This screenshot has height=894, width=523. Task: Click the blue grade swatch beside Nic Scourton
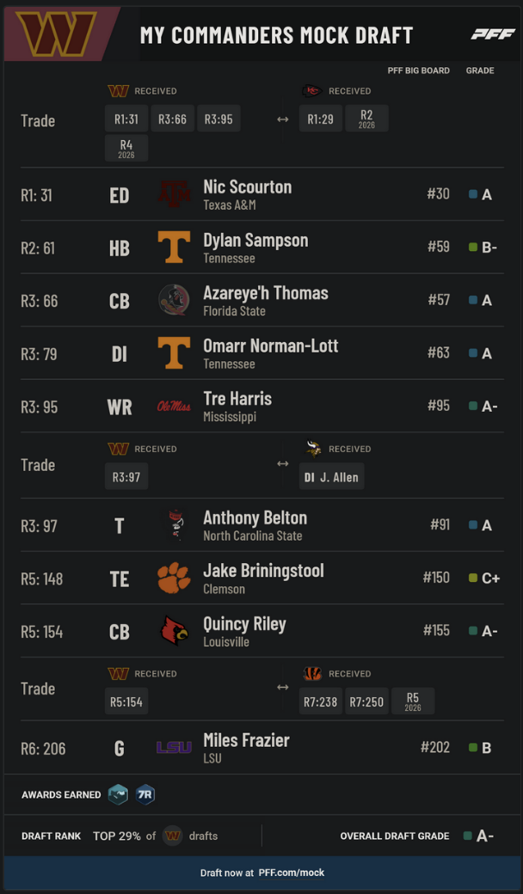(x=473, y=194)
